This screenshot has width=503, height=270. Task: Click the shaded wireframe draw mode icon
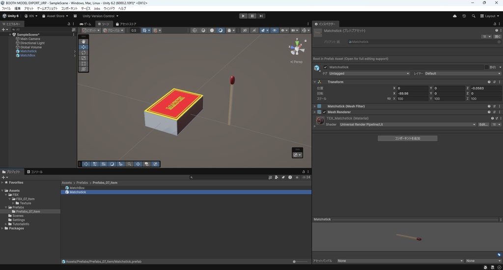pos(203,30)
